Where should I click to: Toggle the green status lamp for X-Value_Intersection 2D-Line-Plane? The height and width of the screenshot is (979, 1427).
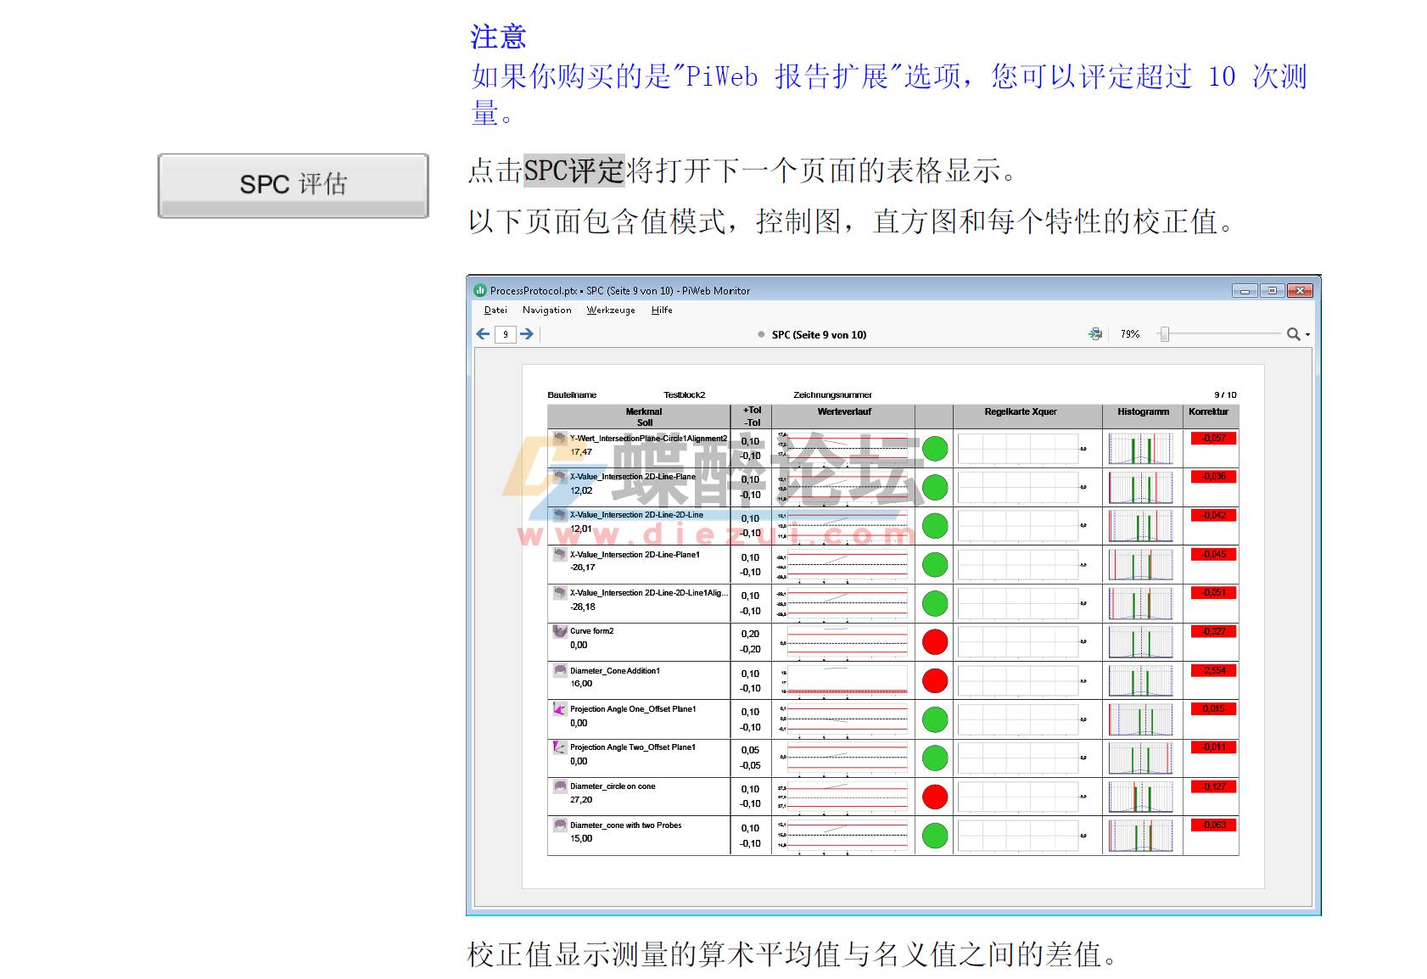click(x=934, y=486)
